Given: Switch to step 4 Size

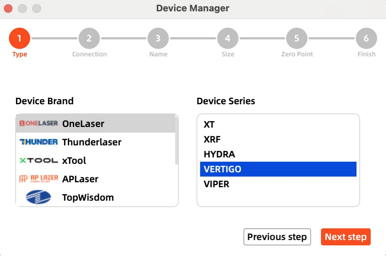Looking at the screenshot, I should click(x=228, y=38).
